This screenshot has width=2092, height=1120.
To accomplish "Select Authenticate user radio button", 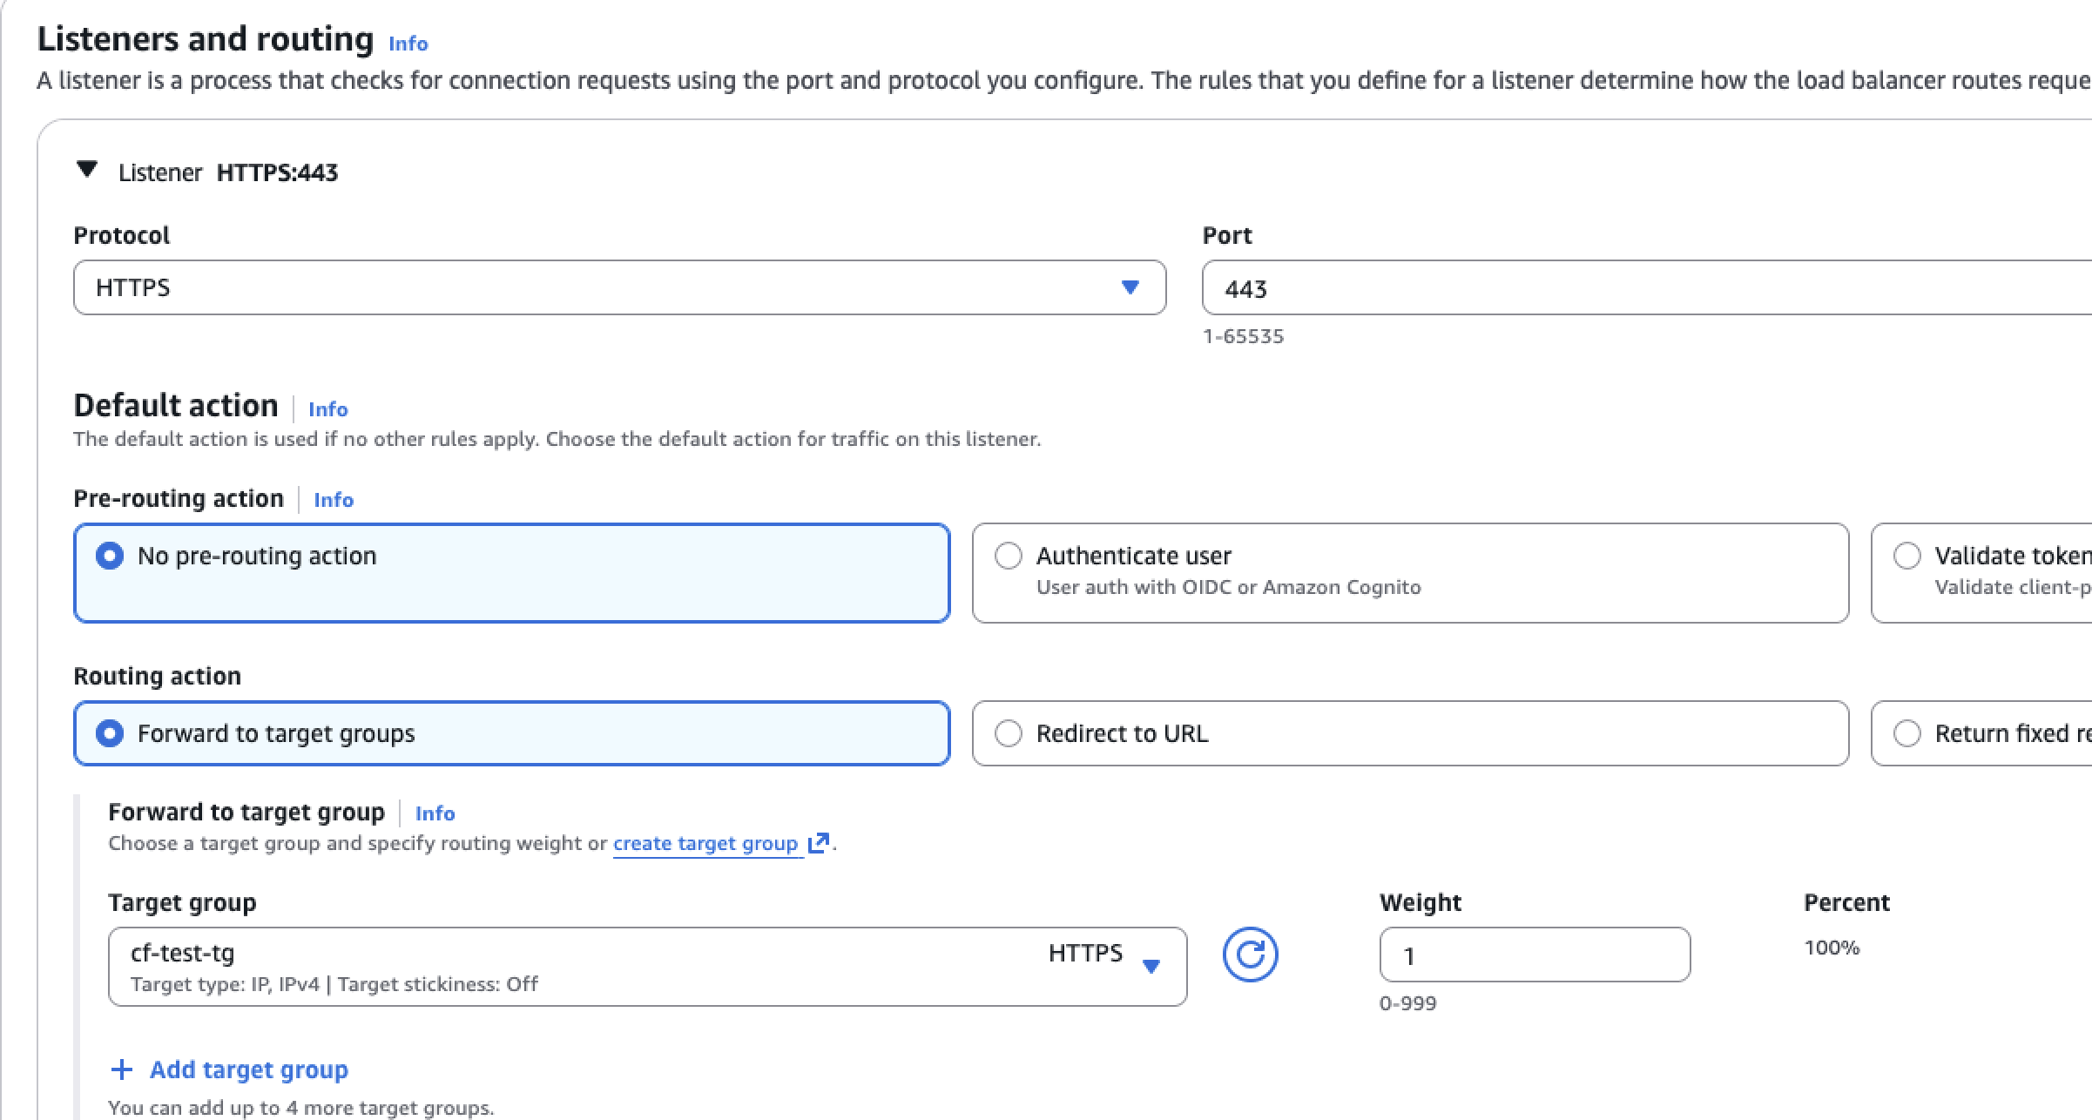I will coord(1009,556).
